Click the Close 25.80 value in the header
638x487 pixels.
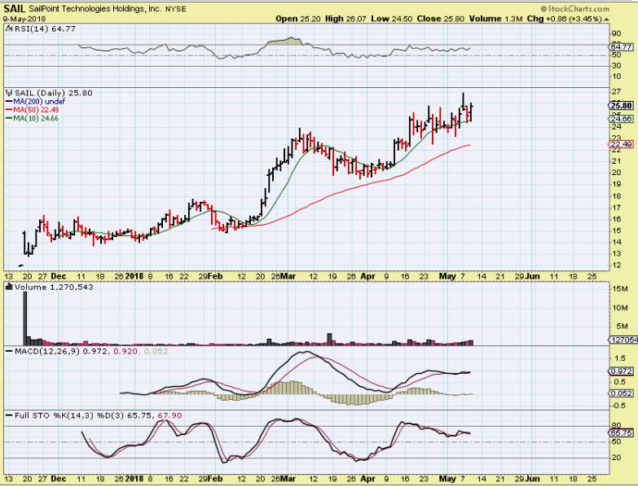click(x=441, y=19)
